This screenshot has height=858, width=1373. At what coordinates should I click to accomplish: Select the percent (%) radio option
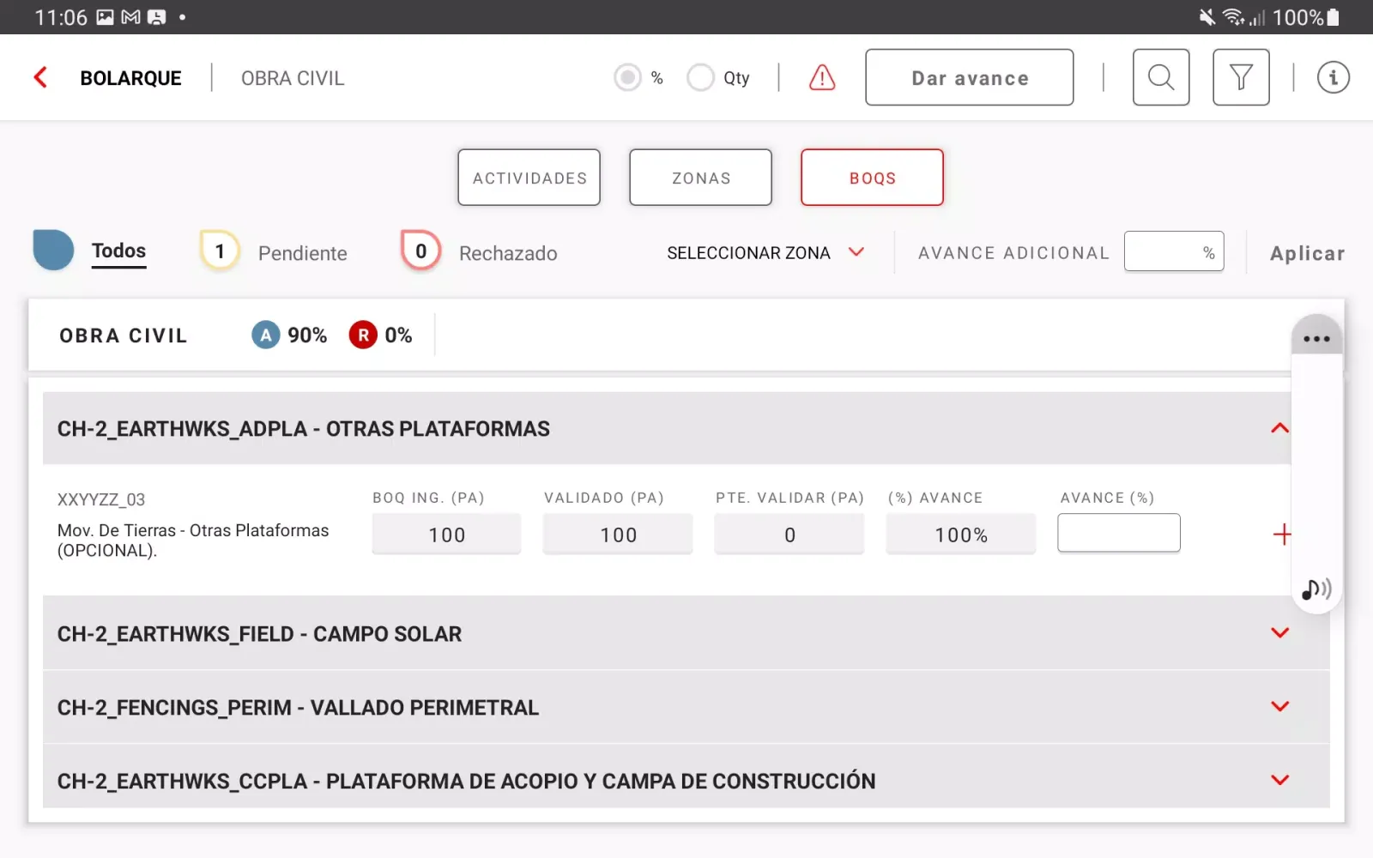click(x=628, y=77)
